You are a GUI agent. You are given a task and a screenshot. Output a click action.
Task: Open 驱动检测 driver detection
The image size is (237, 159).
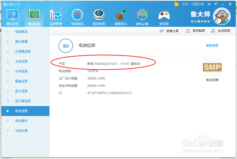pos(99,17)
